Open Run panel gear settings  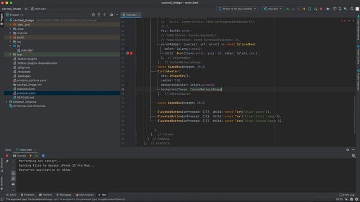348,150
